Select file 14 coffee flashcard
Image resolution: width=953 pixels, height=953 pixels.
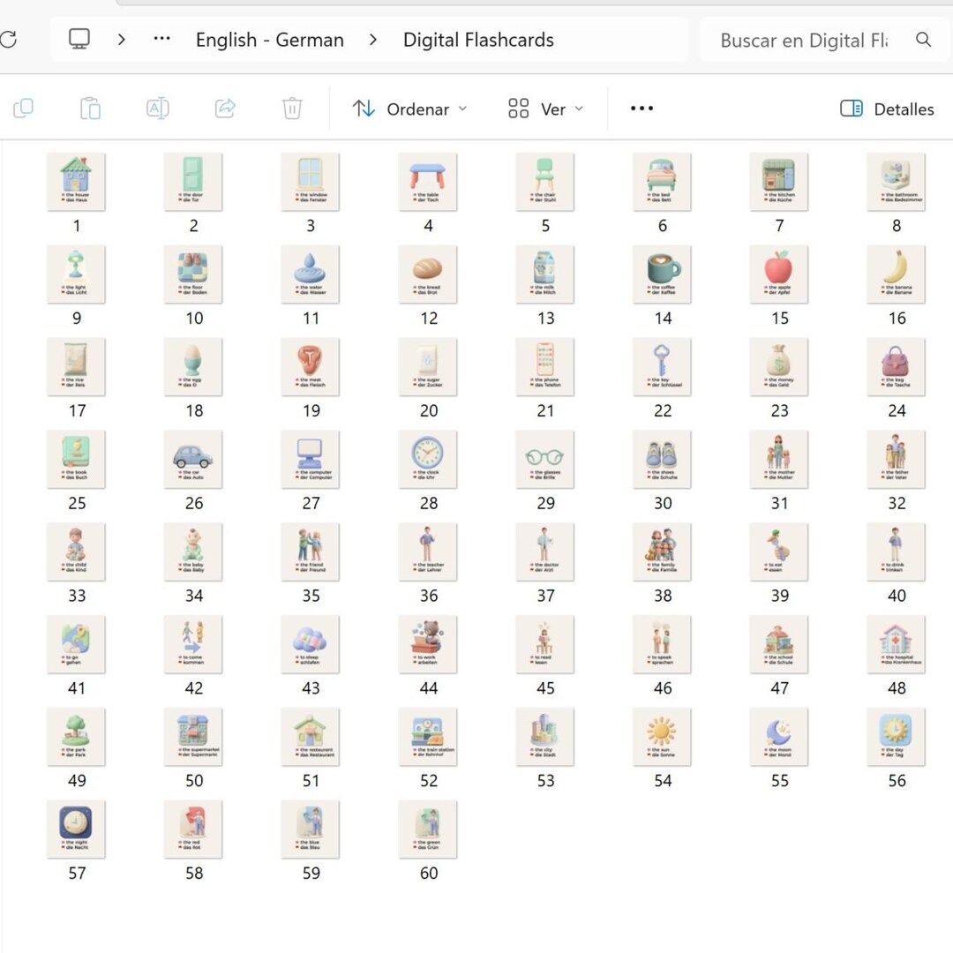[662, 274]
